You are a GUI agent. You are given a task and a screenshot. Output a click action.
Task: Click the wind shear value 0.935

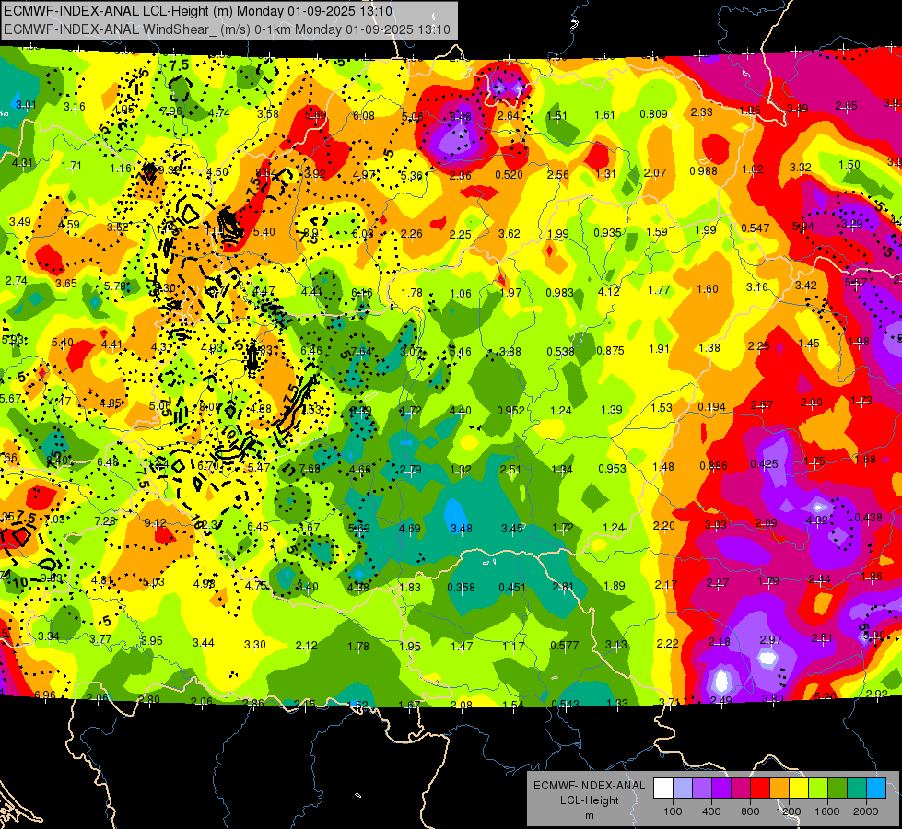[607, 233]
